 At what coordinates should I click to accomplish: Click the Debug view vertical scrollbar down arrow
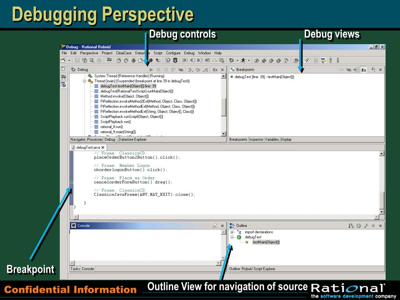pyautogui.click(x=223, y=134)
